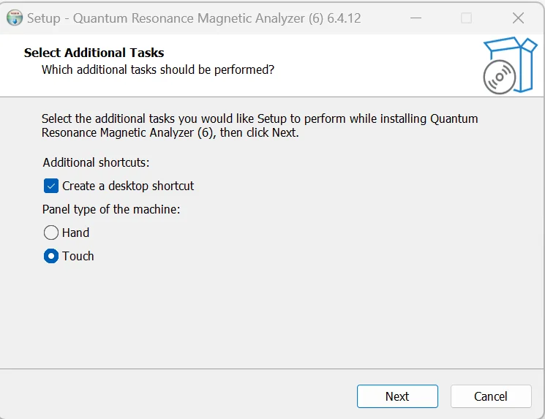Click the Setup icon in the title bar
This screenshot has width=545, height=419.
[x=15, y=18]
